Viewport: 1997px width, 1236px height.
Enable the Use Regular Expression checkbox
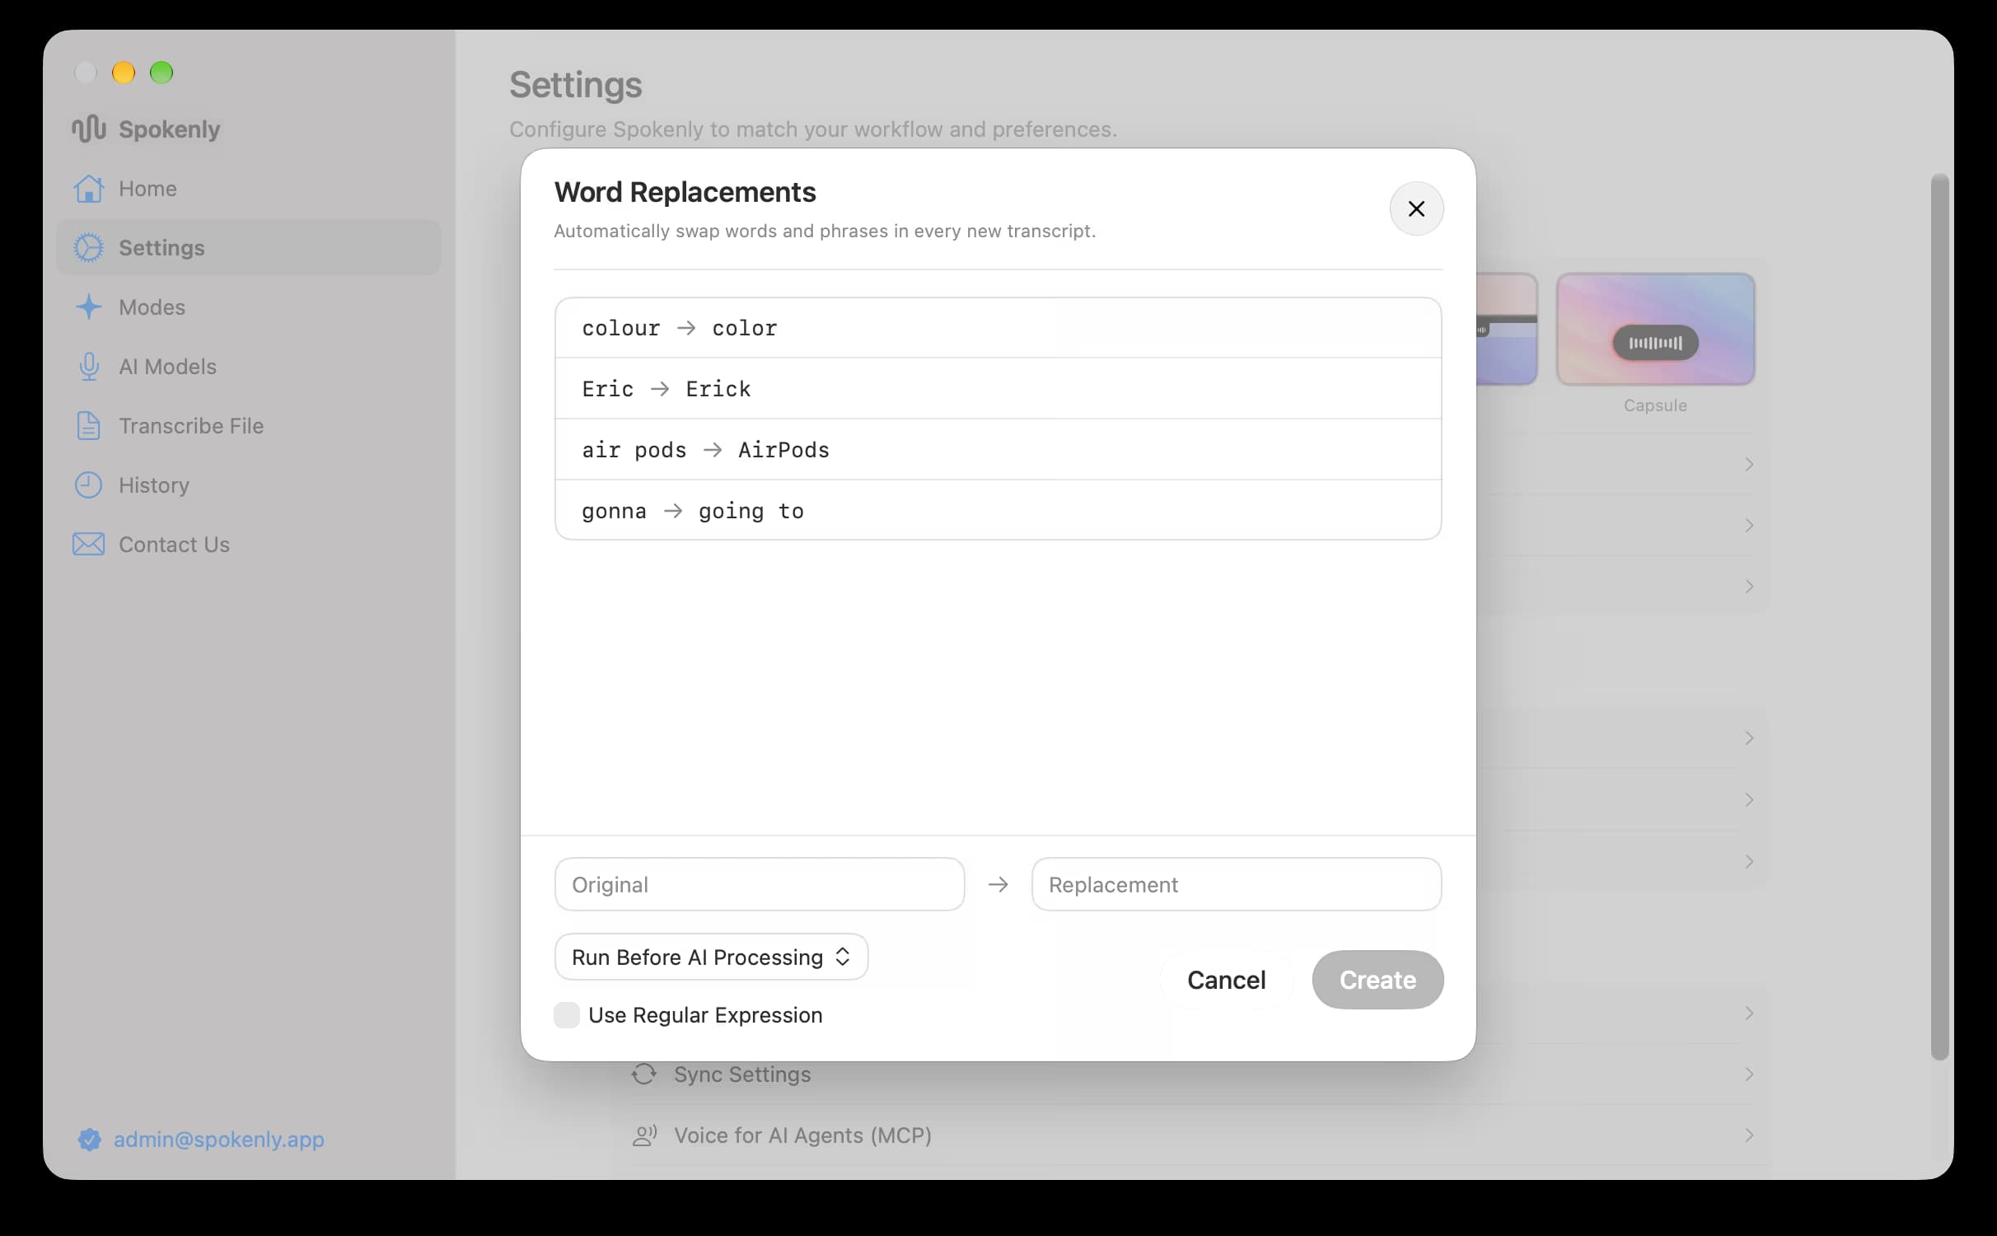point(567,1015)
